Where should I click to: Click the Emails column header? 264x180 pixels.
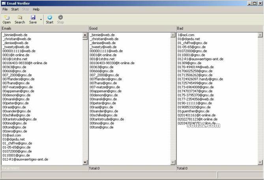click(x=43, y=28)
